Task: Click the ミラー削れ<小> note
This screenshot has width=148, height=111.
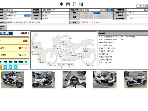Action: 104,54
